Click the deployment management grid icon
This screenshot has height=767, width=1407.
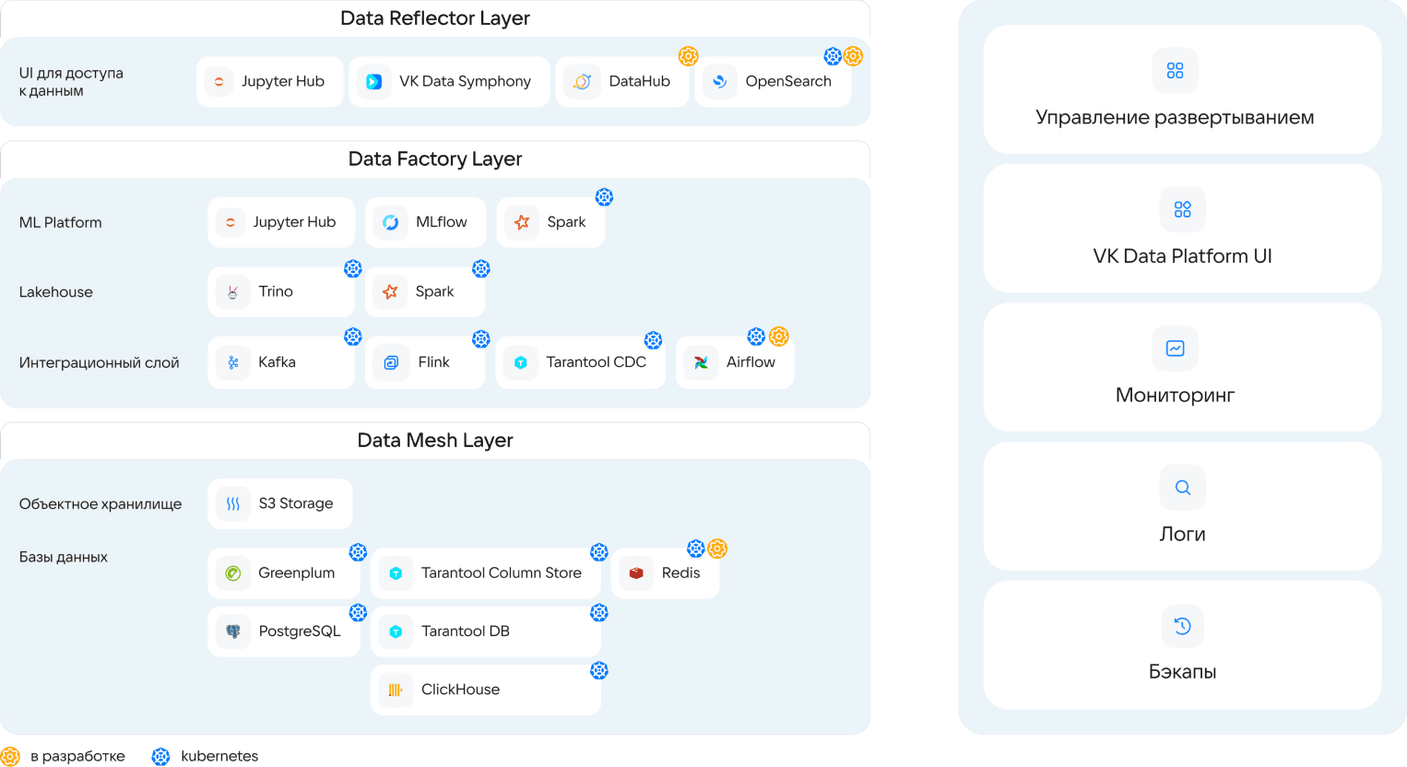1175,71
